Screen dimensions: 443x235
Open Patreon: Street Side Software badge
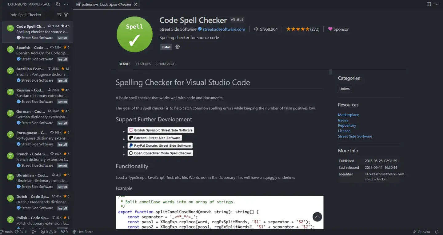point(155,138)
